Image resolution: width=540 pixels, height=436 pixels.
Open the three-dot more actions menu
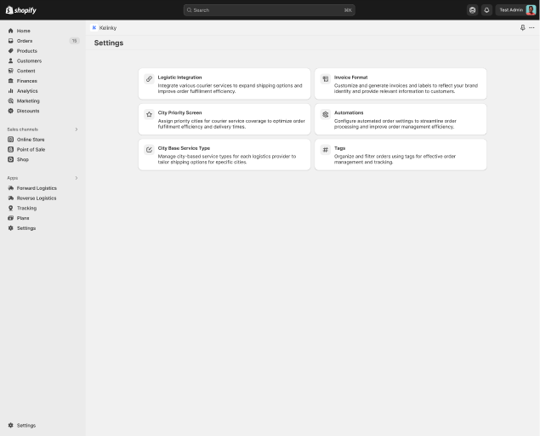[532, 27]
